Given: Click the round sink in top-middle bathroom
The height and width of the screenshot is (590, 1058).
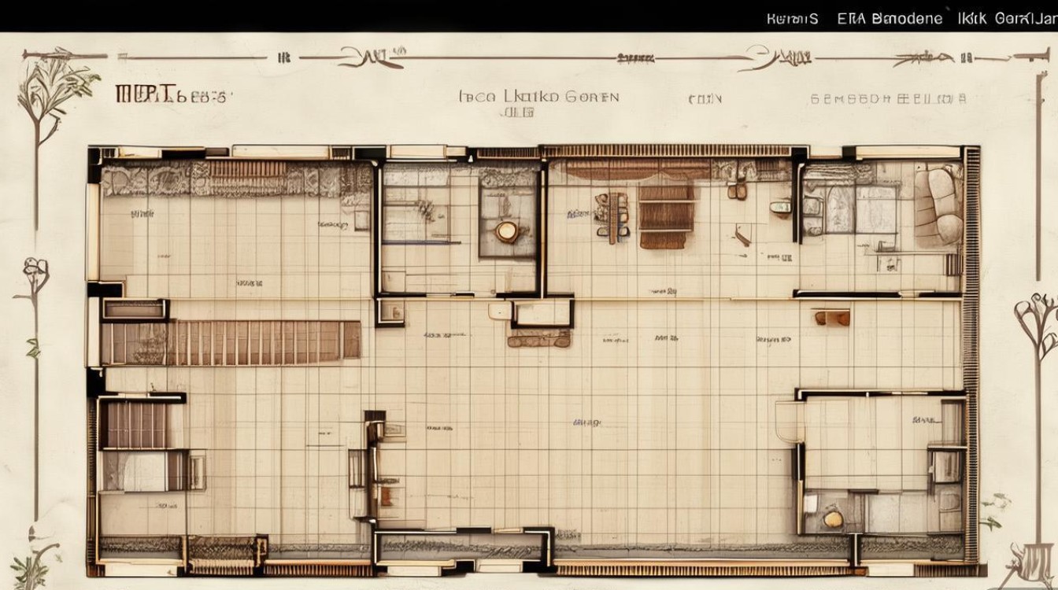Looking at the screenshot, I should tap(507, 230).
